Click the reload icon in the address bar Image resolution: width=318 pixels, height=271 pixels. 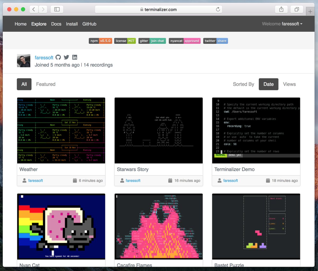218,9
